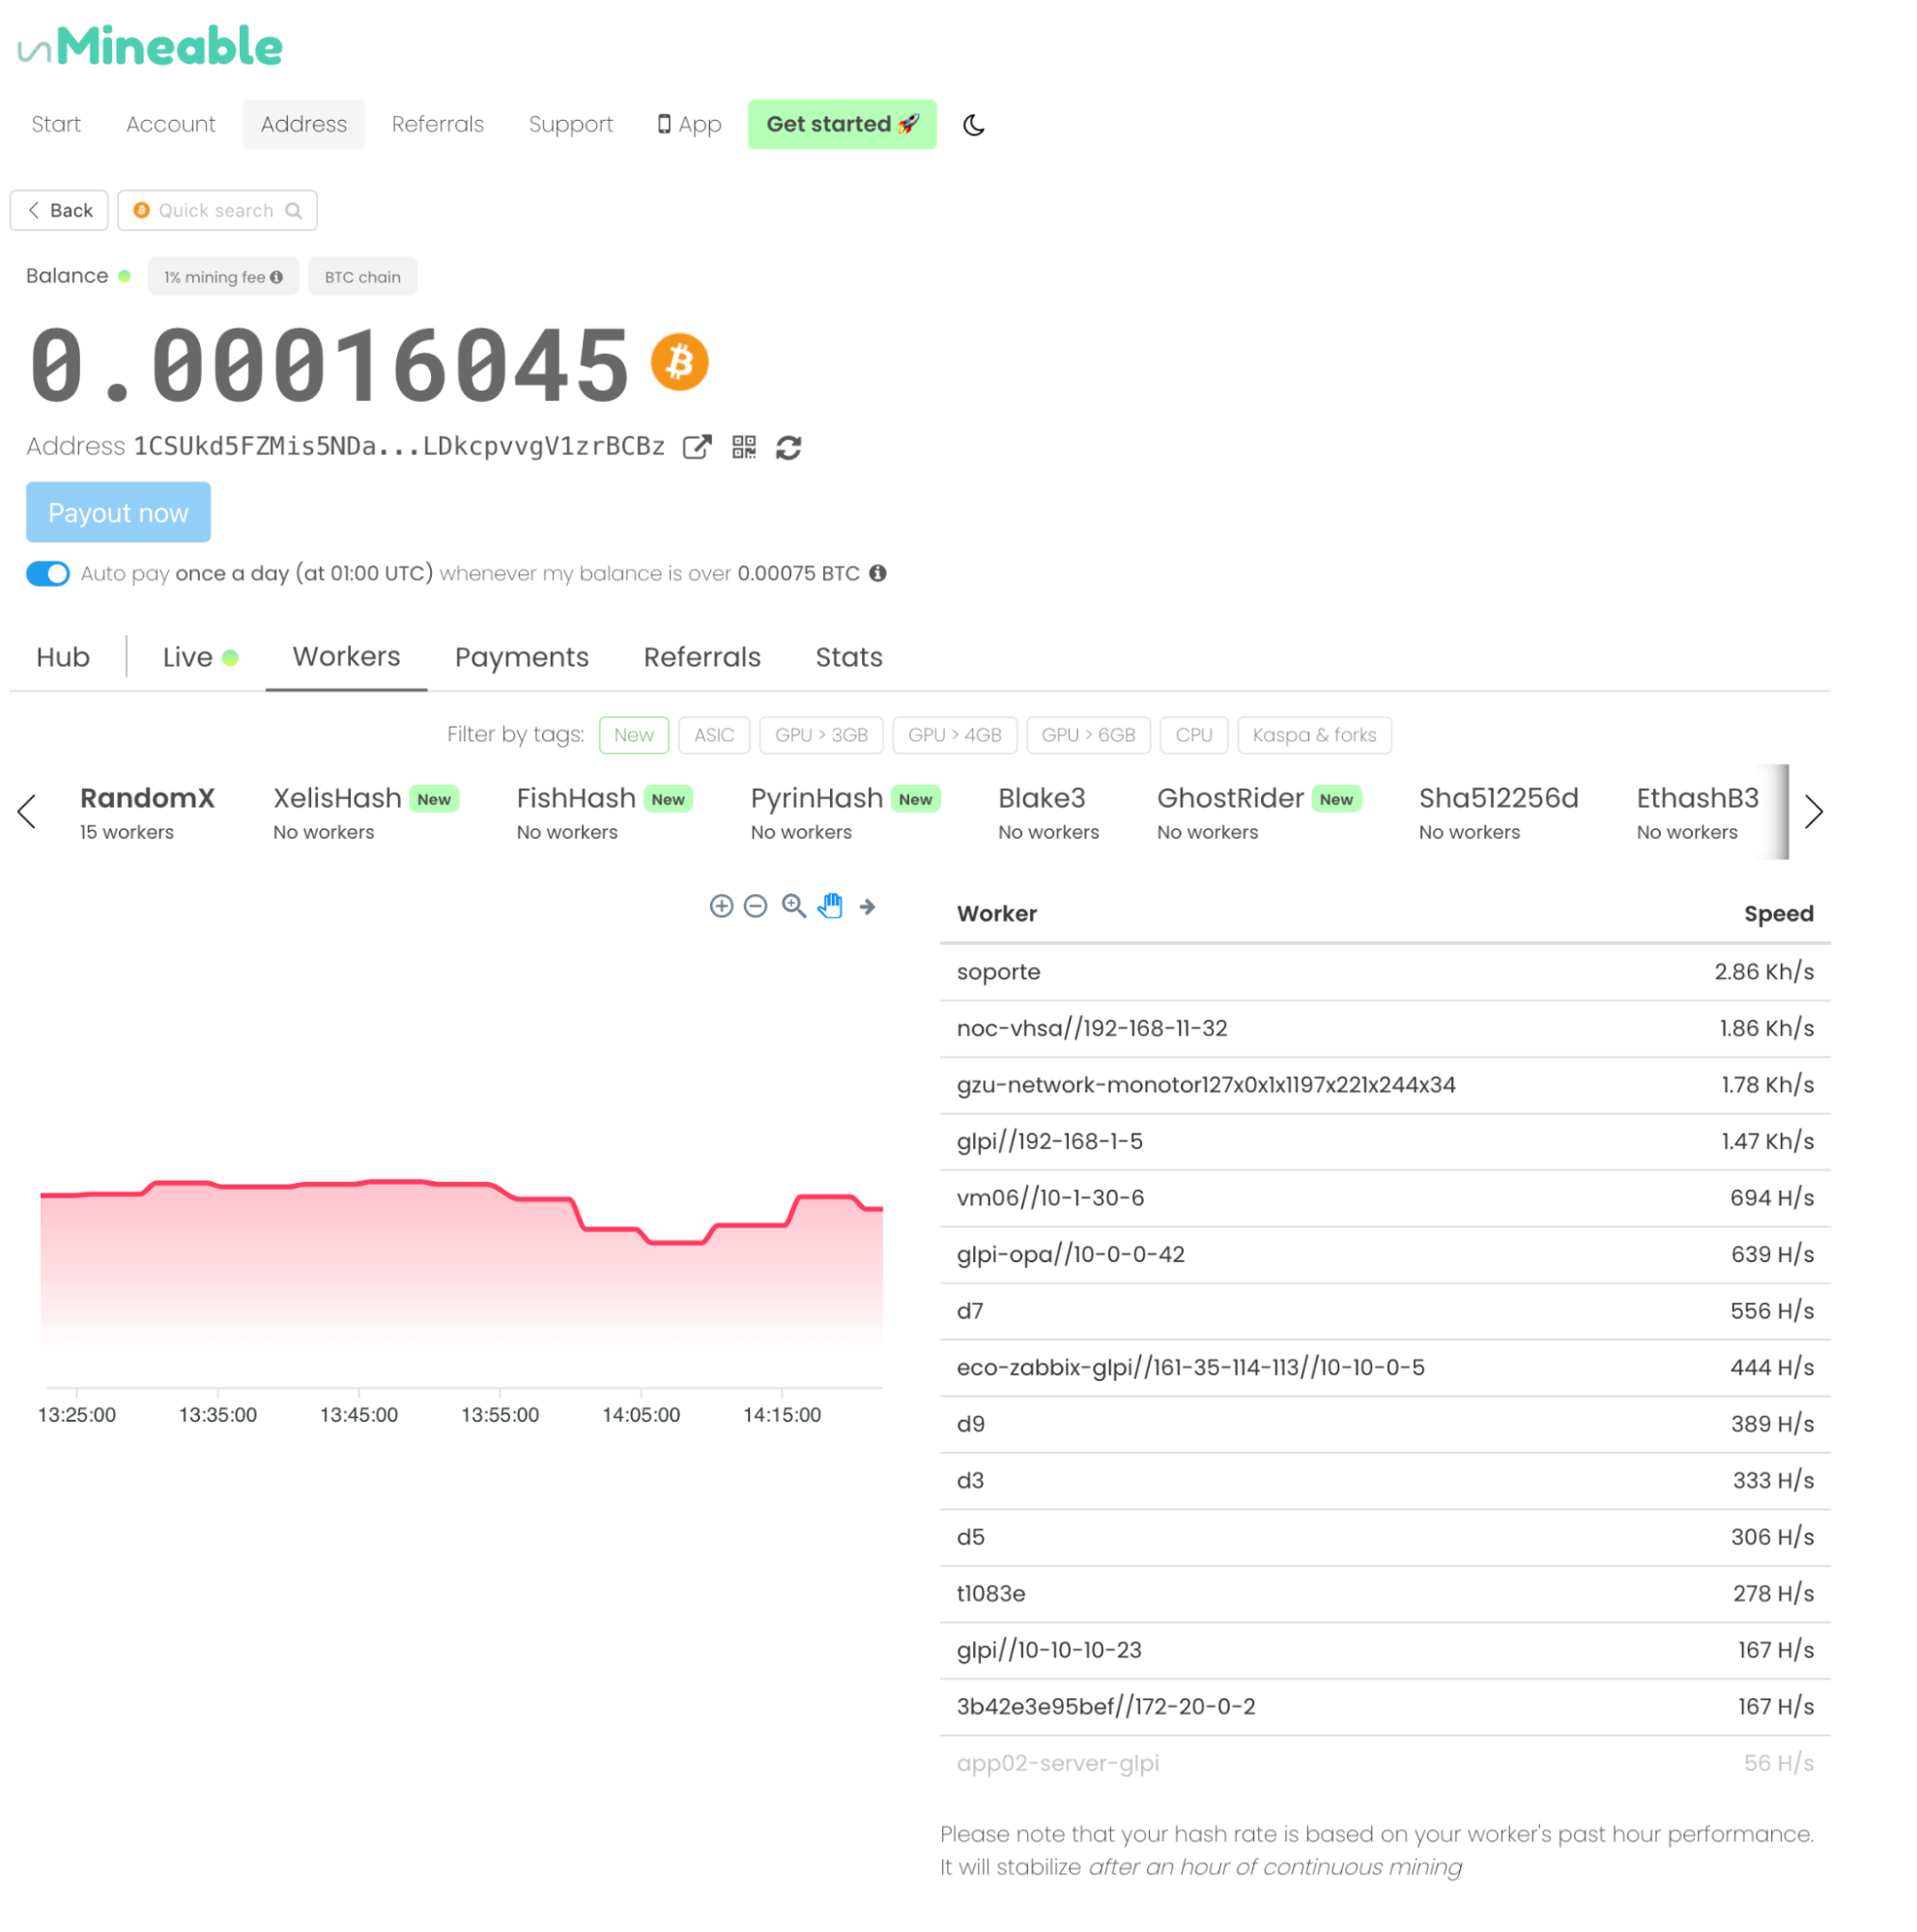Select chart magnifier selection zoom tool
The image size is (1917, 1932).
pos(793,906)
